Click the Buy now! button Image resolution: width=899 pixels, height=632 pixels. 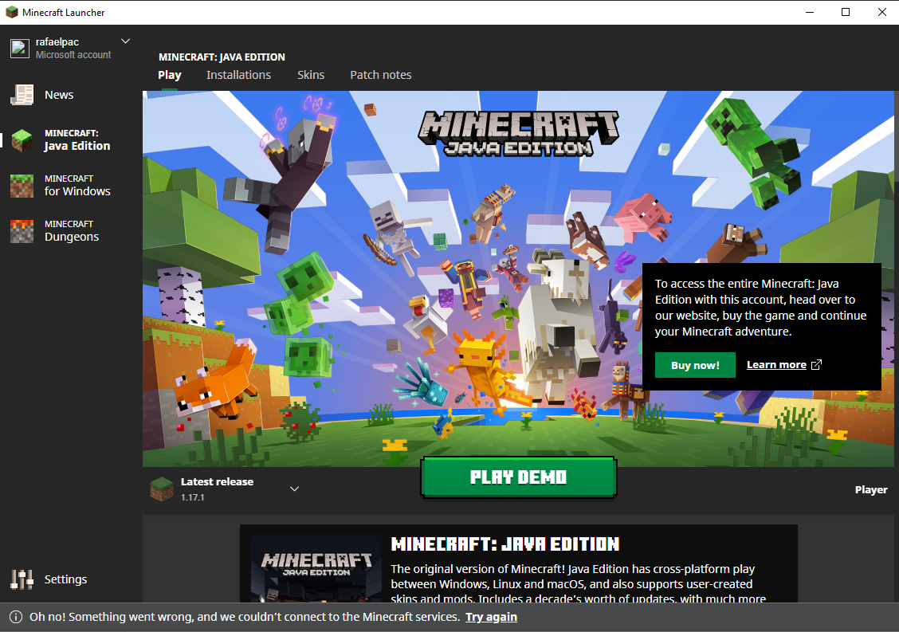(695, 365)
